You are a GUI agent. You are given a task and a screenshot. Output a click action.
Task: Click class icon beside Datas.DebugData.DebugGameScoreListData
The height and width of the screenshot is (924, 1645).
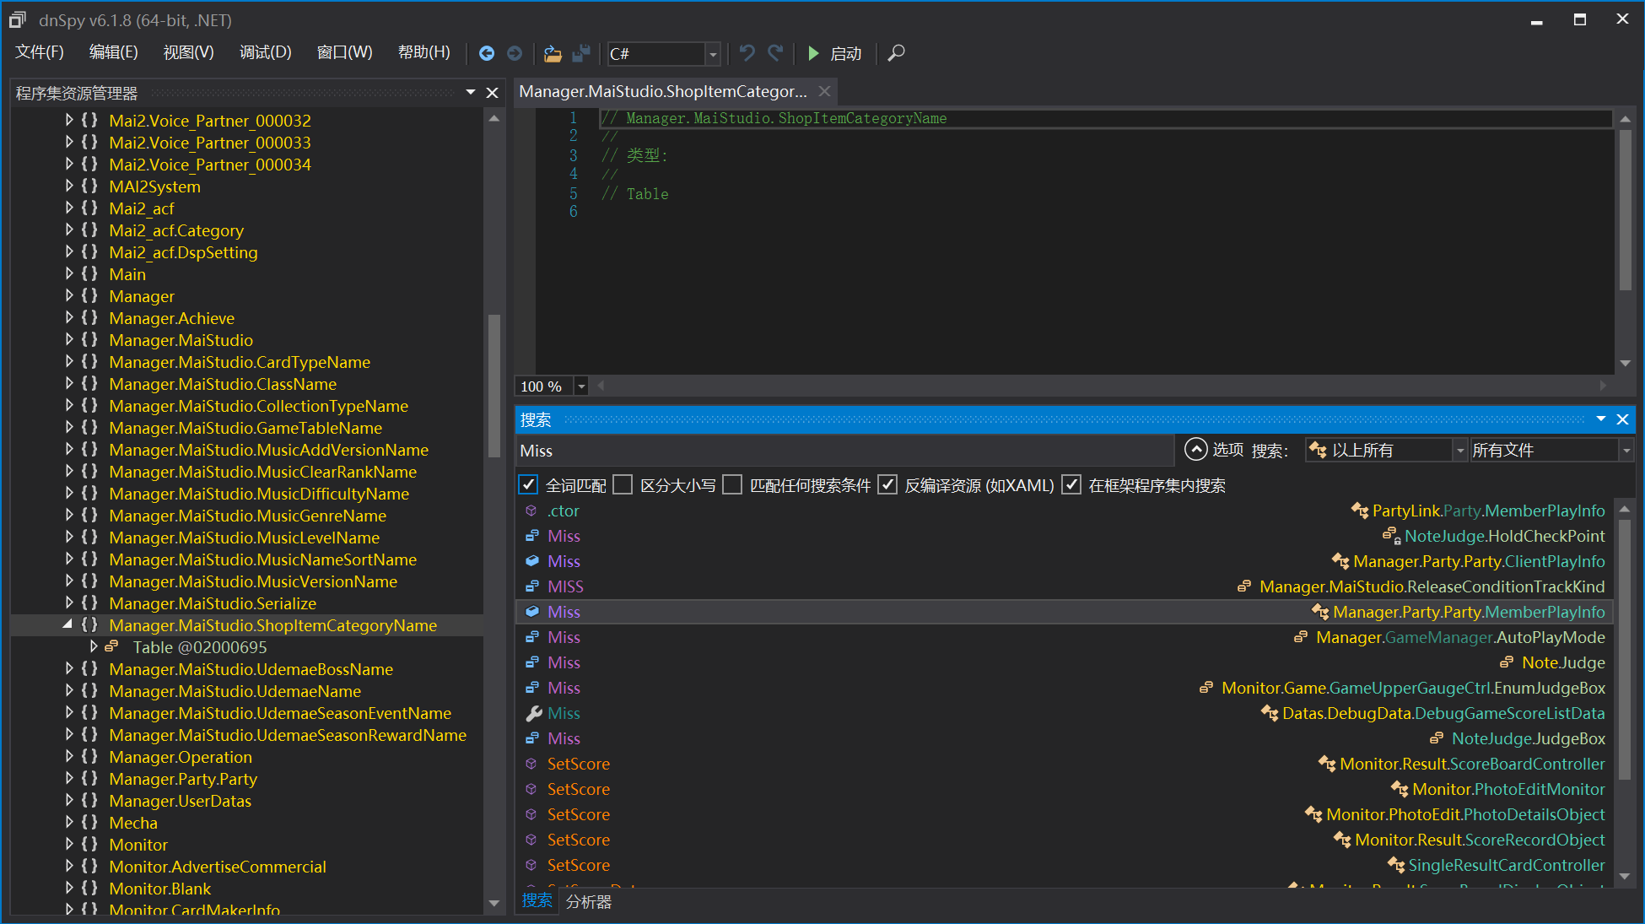coord(1269,713)
